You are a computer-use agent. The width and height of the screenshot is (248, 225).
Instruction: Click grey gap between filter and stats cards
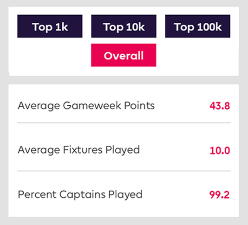pyautogui.click(x=124, y=80)
